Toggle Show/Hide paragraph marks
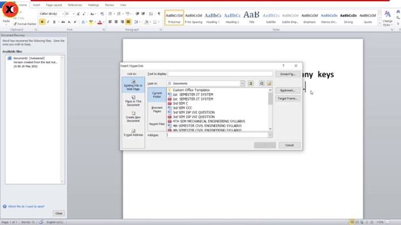This screenshot has width=401, height=225. click(159, 14)
